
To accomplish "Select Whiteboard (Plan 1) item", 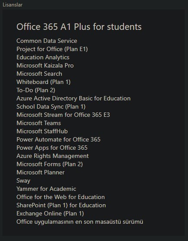I will pos(44,82).
